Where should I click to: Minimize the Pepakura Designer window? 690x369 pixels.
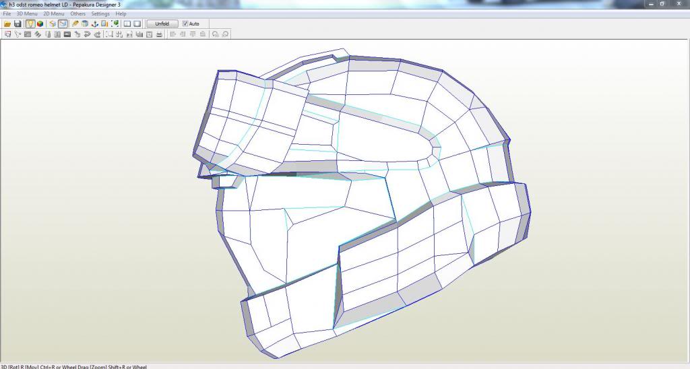651,3
